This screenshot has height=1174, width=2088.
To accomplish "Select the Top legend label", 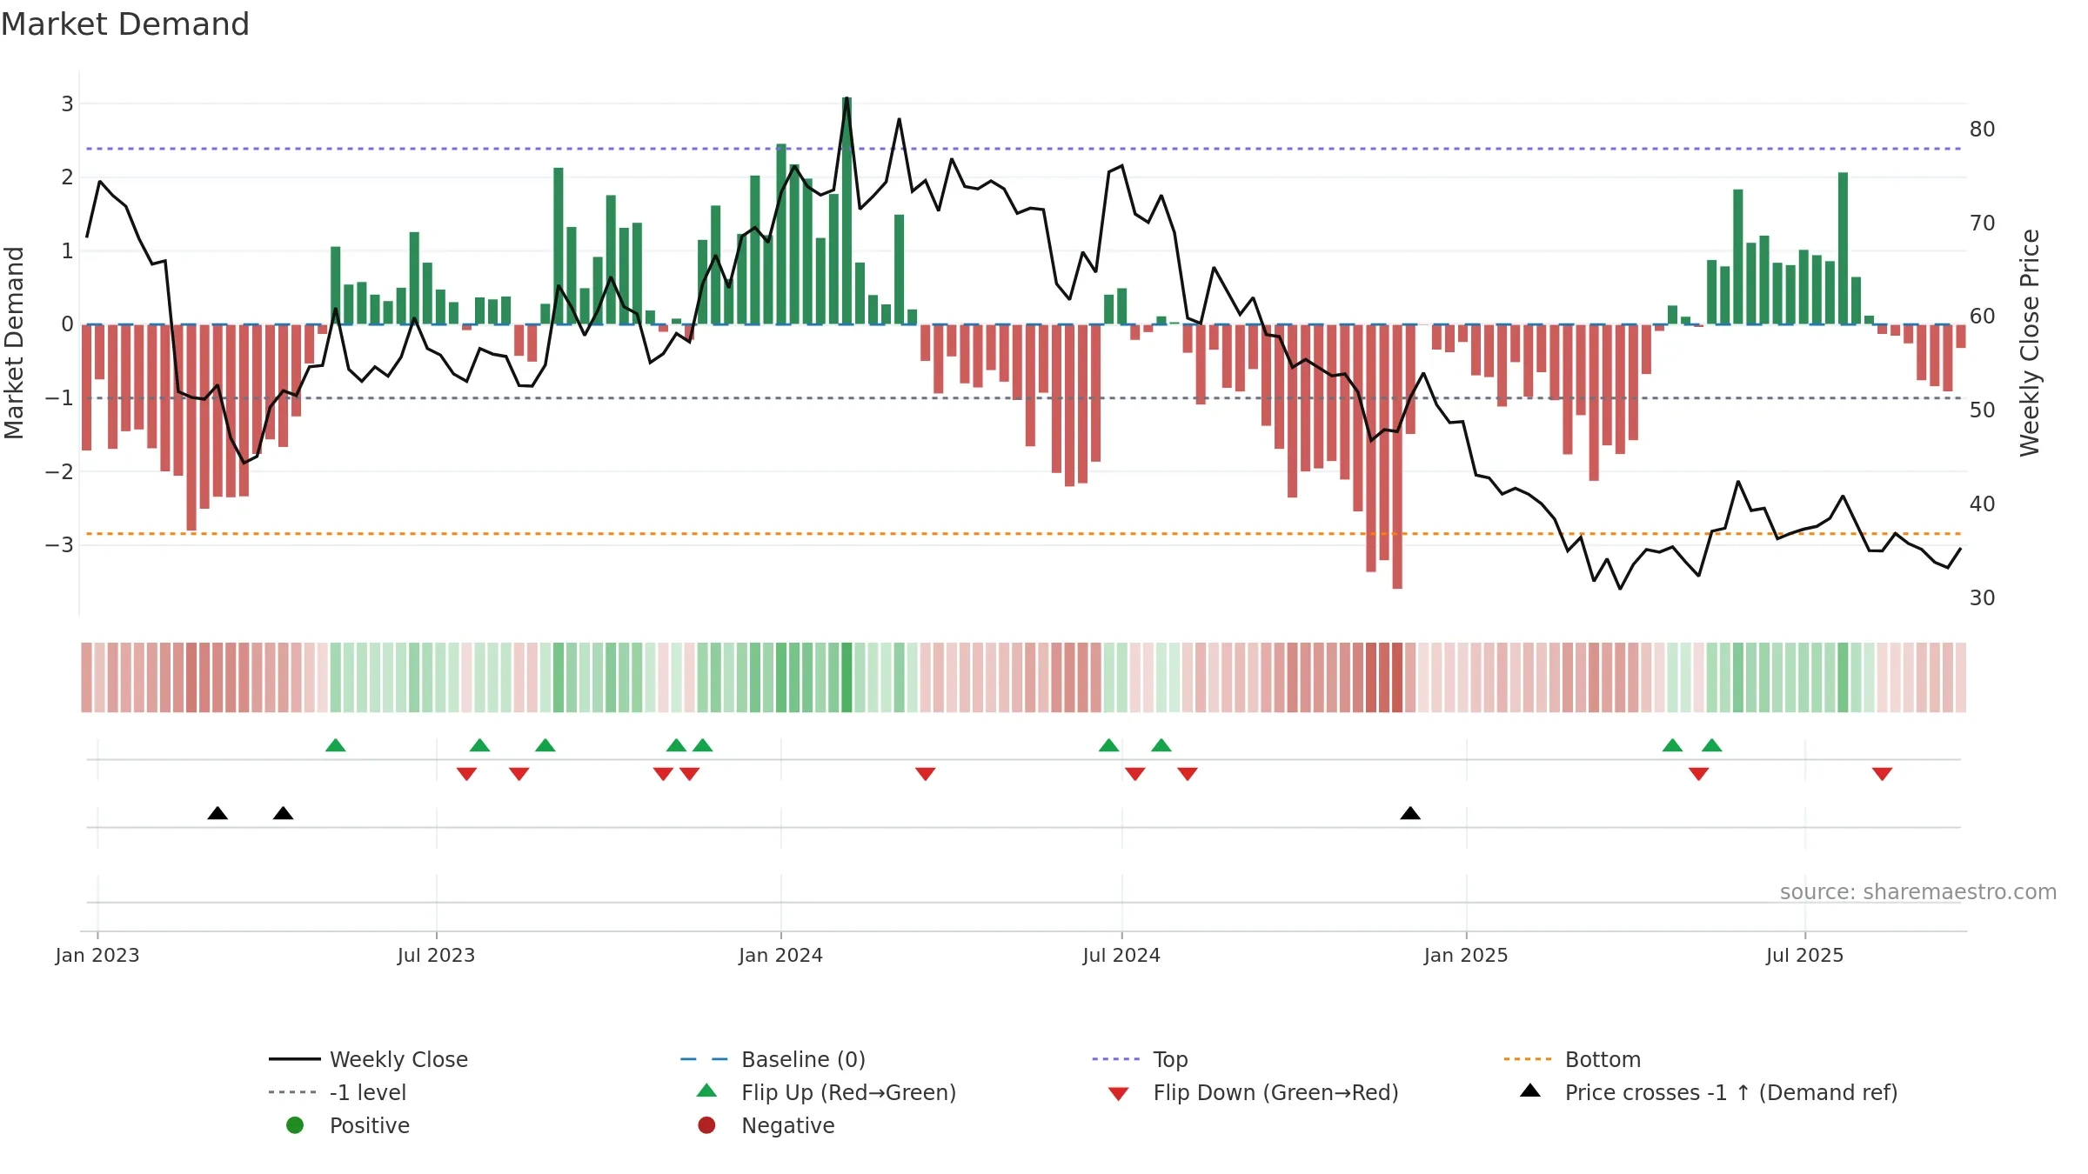I will click(x=1170, y=1059).
